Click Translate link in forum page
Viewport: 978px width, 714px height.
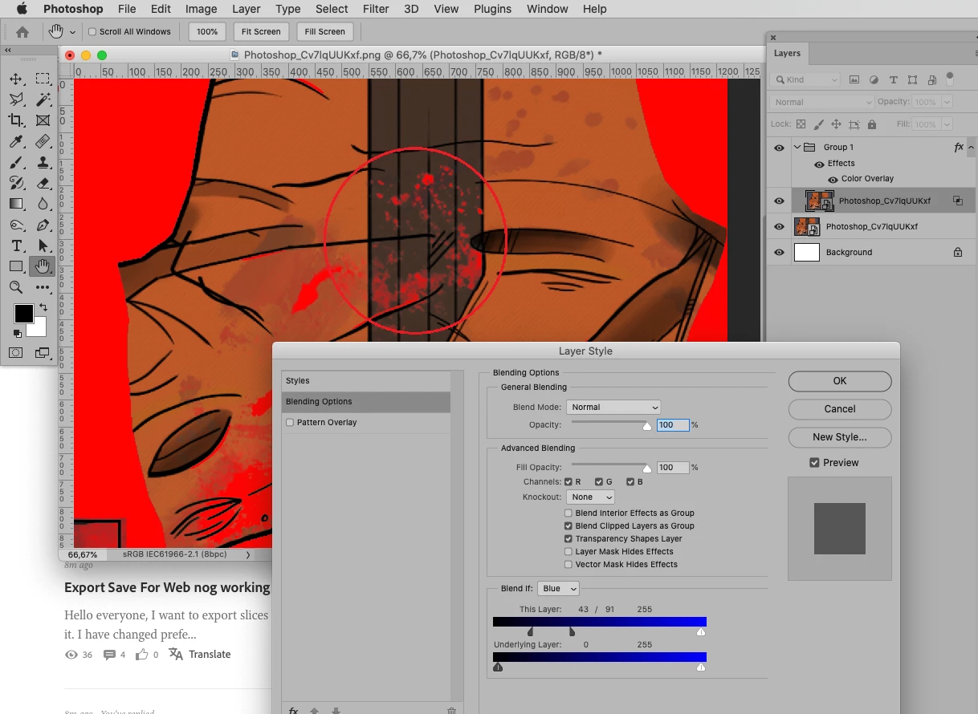pos(210,655)
